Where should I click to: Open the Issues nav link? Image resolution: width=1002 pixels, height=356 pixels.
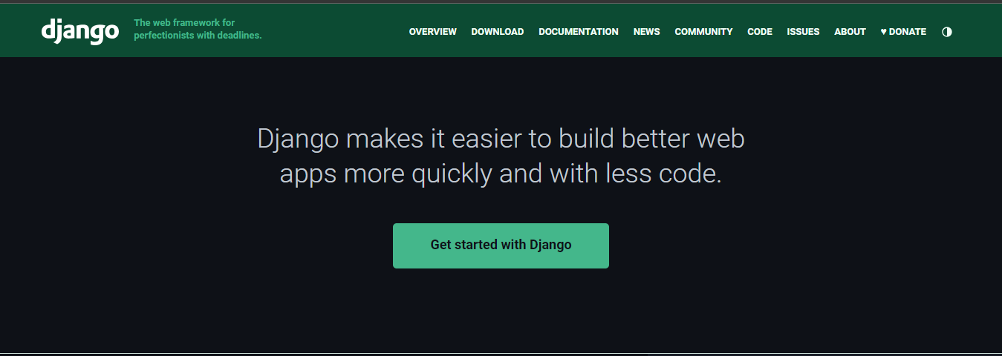[803, 32]
